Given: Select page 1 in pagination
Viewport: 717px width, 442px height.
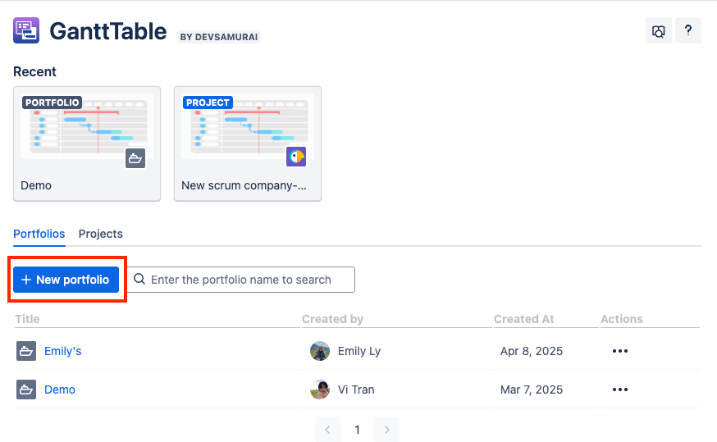Looking at the screenshot, I should [357, 430].
